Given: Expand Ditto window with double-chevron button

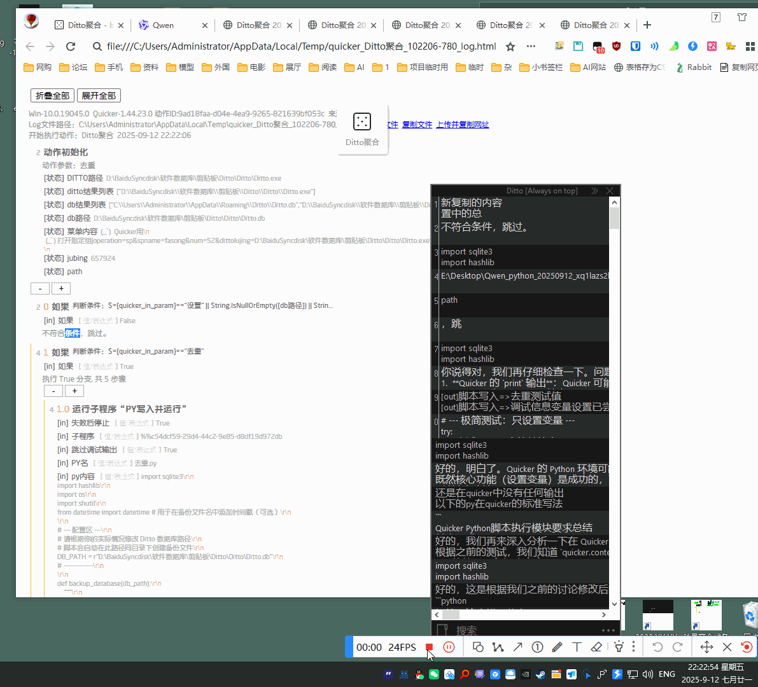Looking at the screenshot, I should pyautogui.click(x=594, y=191).
